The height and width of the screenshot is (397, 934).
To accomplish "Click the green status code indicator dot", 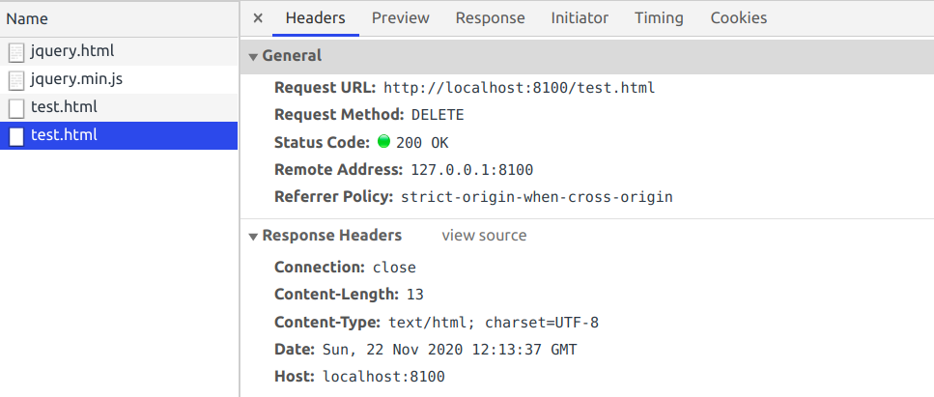I will click(383, 142).
